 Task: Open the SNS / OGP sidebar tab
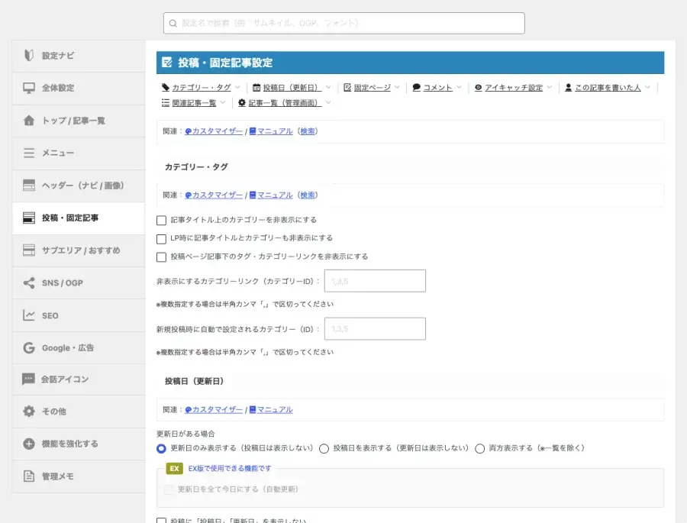pos(79,282)
